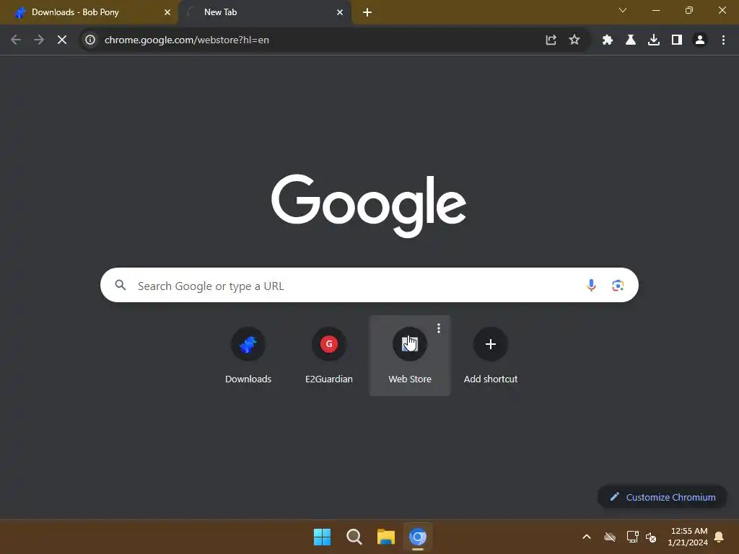Open the notifications bell icon
739x554 pixels.
pos(719,537)
